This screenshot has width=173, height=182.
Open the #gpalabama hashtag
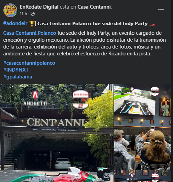pyautogui.click(x=18, y=77)
